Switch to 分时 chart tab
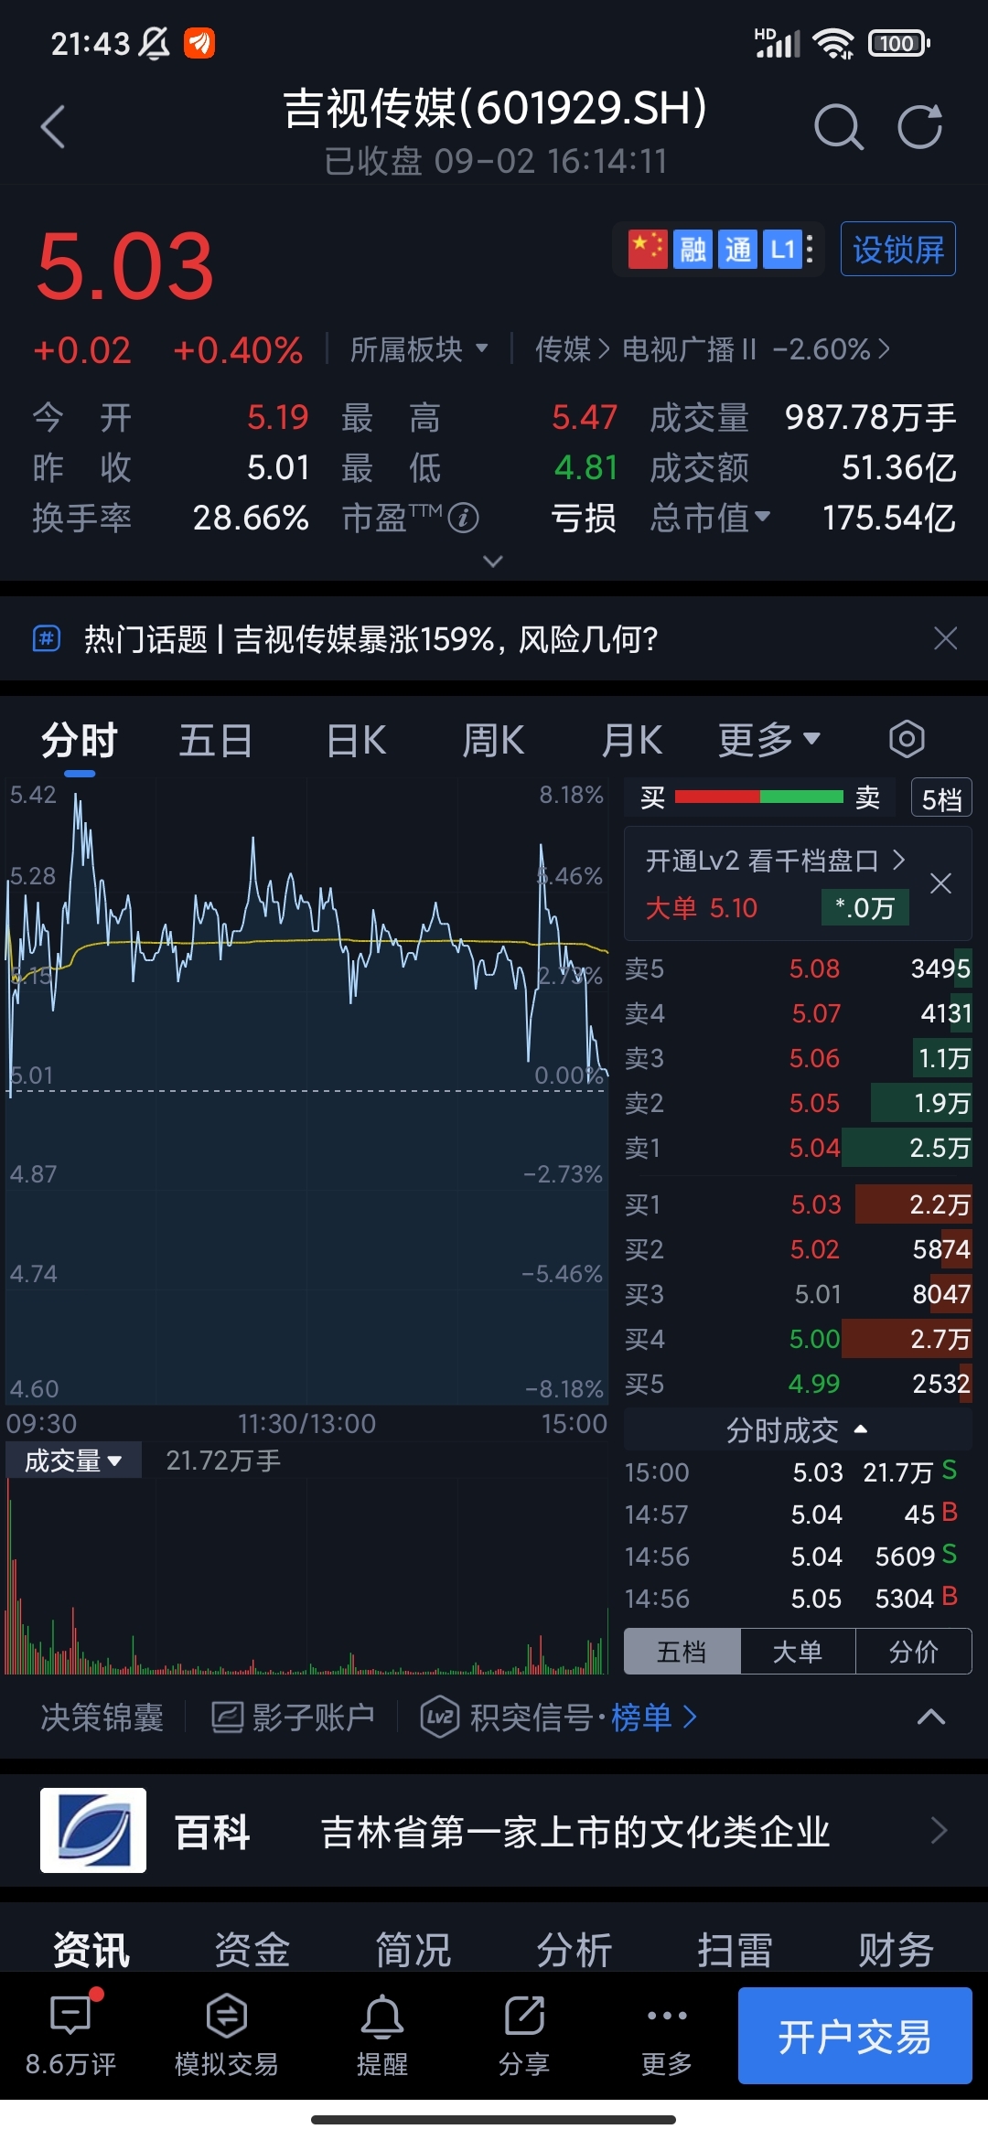Screen dimensions: 988x2140 80,740
